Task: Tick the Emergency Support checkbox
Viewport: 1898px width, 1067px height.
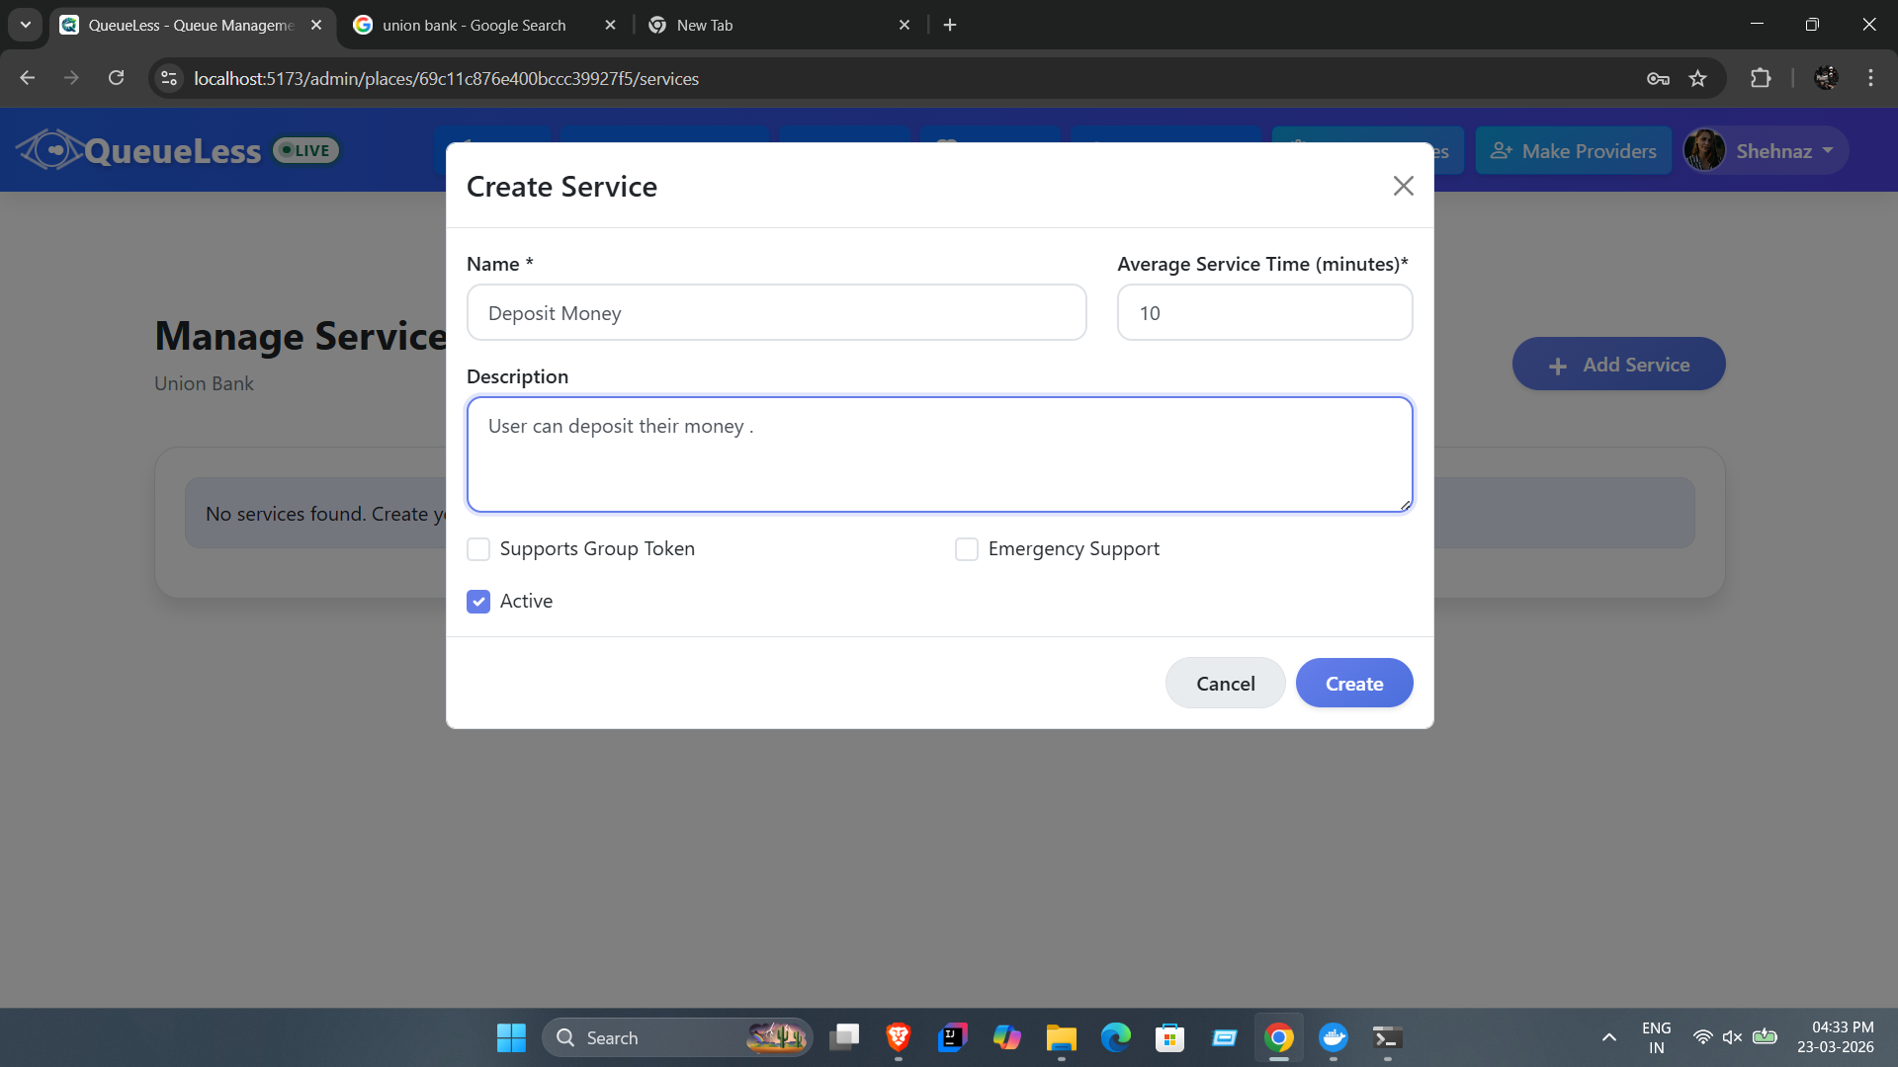Action: click(967, 549)
